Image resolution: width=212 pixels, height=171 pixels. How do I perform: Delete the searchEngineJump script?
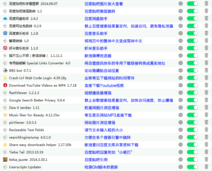coord(206,137)
